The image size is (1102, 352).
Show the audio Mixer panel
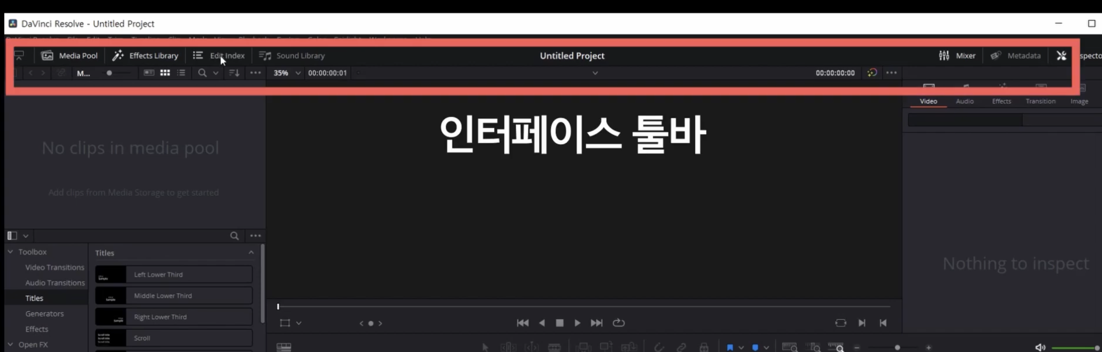pos(957,56)
